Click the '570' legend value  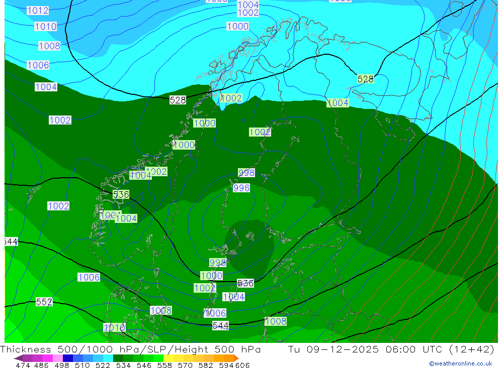tap(185, 365)
